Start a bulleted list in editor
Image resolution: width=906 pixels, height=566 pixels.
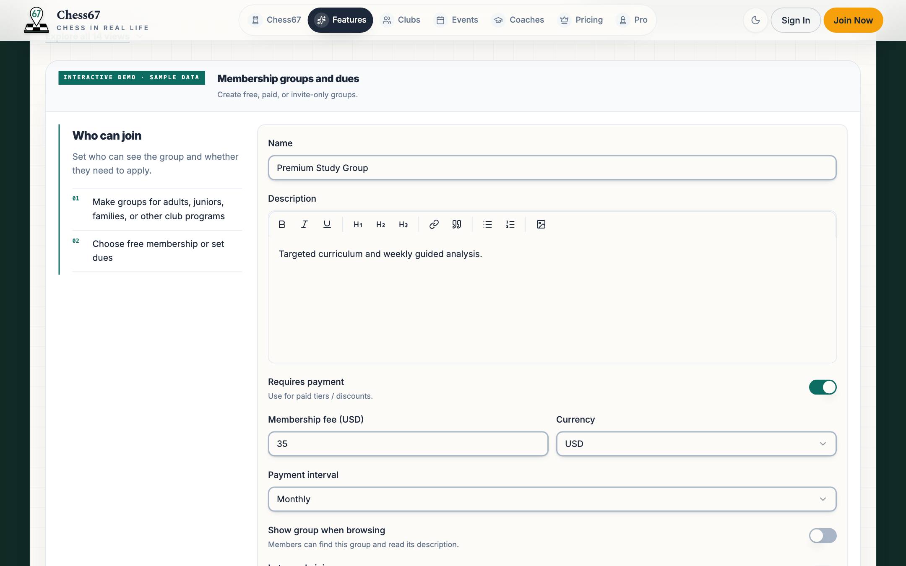pos(487,224)
